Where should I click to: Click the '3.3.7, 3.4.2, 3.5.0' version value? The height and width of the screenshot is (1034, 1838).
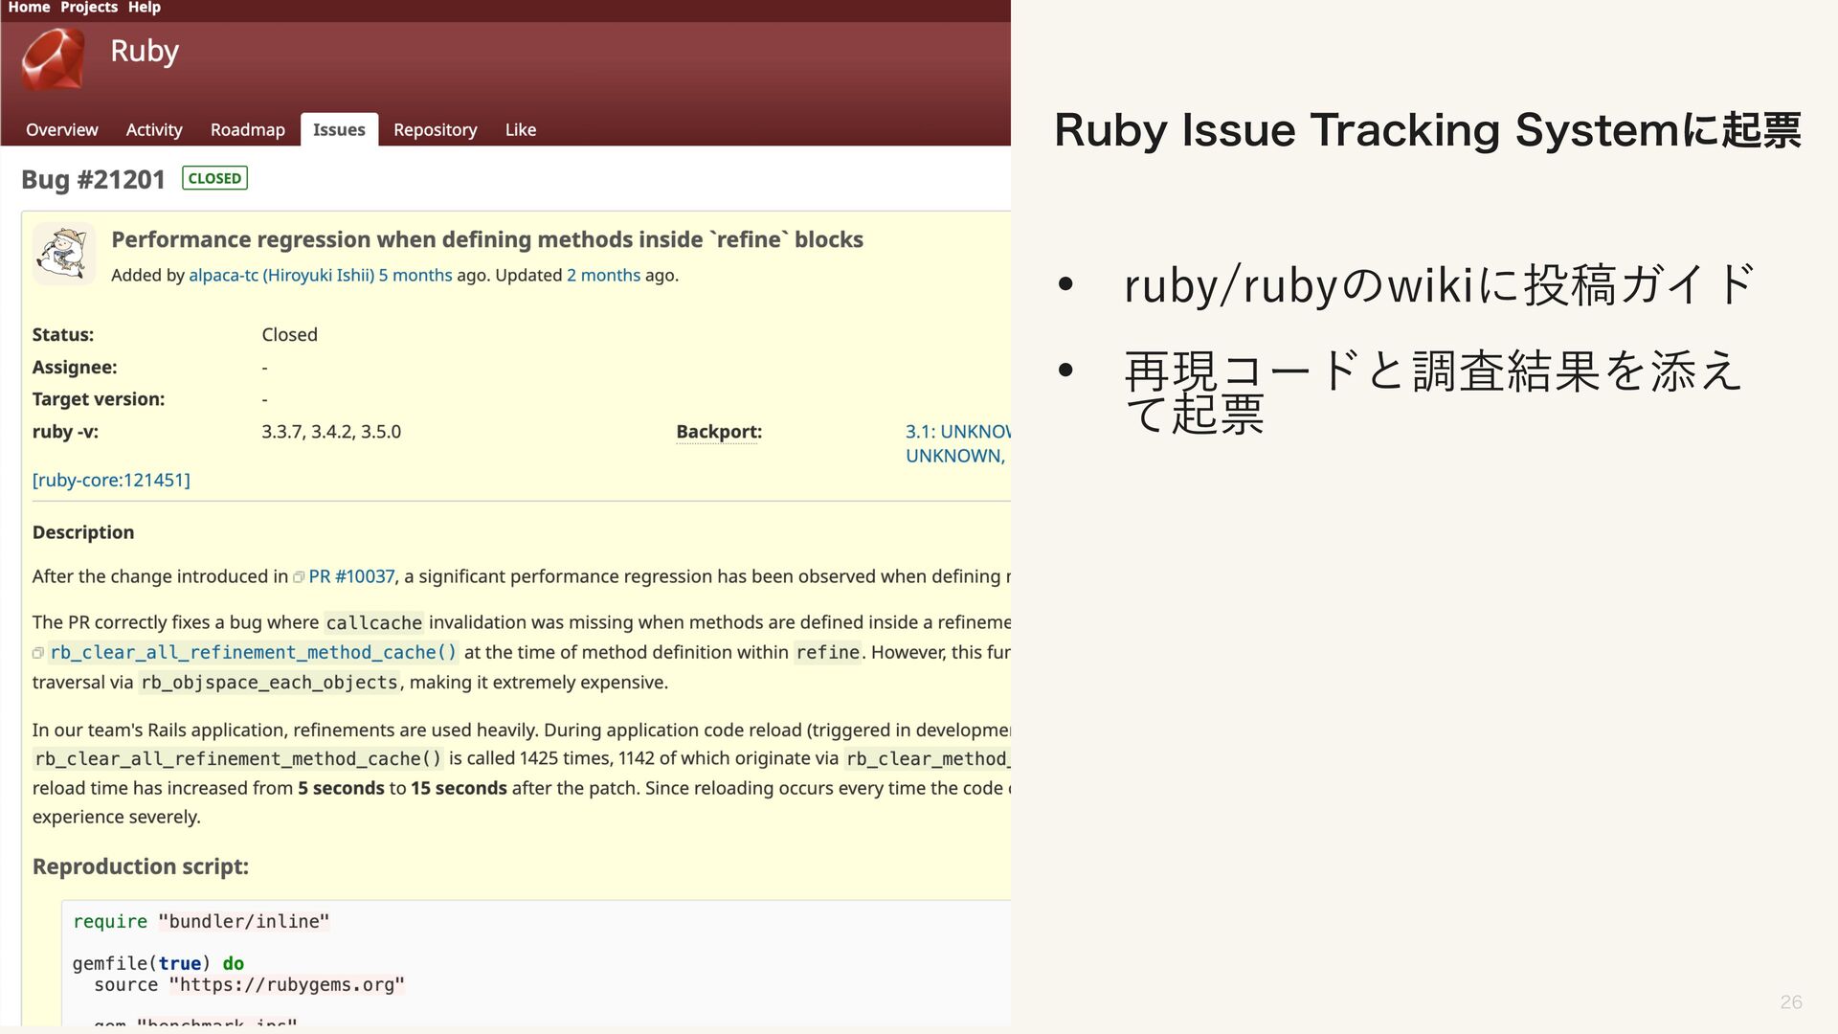331,432
